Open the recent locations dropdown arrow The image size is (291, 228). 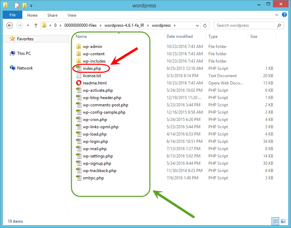click(x=28, y=25)
